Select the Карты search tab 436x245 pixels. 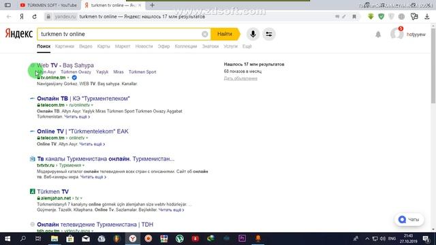pos(104,46)
